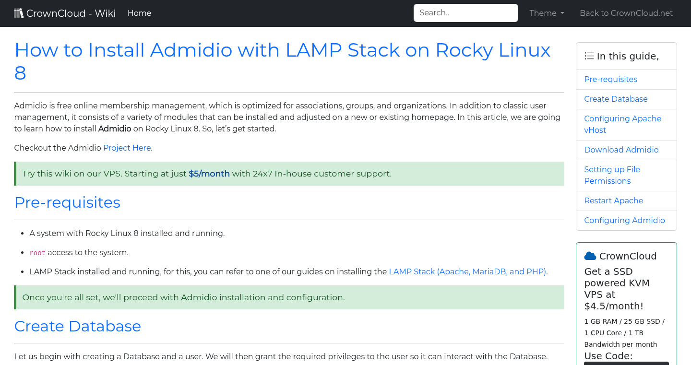Click the $5/month pricing text
Image resolution: width=691 pixels, height=365 pixels.
click(x=209, y=174)
